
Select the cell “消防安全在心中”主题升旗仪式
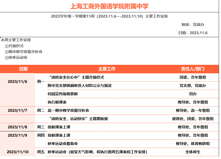point(77,77)
